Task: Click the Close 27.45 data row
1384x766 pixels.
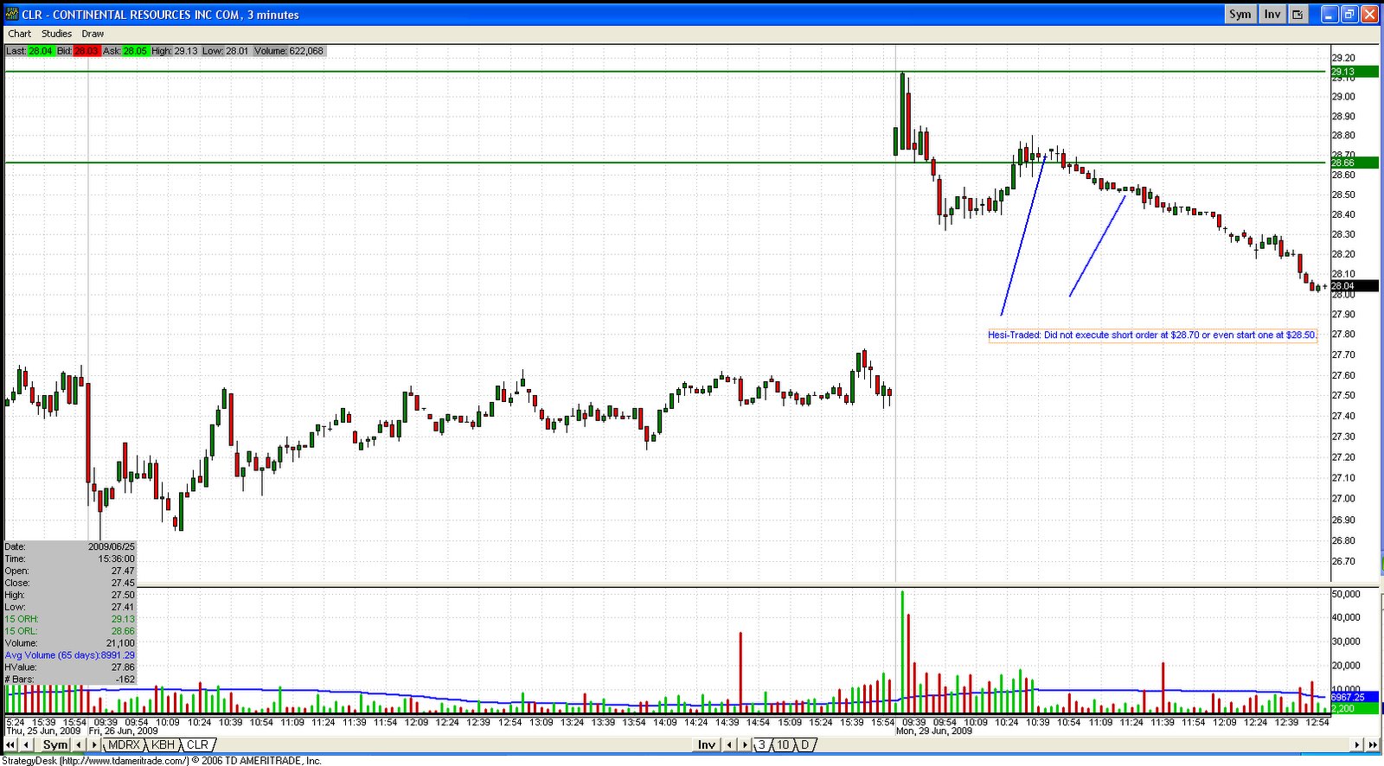Action: pyautogui.click(x=69, y=583)
